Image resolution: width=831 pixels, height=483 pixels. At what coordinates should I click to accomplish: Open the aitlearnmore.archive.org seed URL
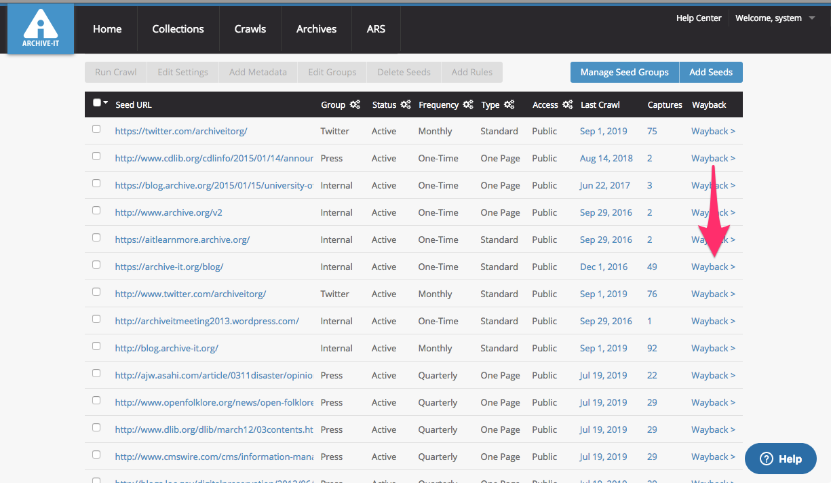(x=182, y=239)
